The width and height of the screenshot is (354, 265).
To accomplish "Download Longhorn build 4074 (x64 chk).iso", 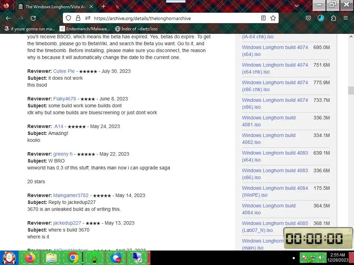I will 275,68.
